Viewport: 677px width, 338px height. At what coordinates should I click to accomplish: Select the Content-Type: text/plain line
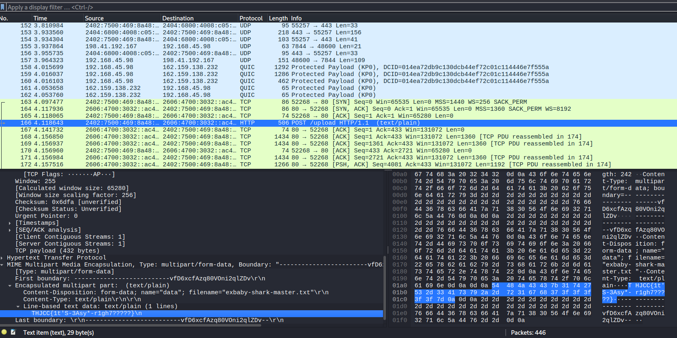click(82, 300)
